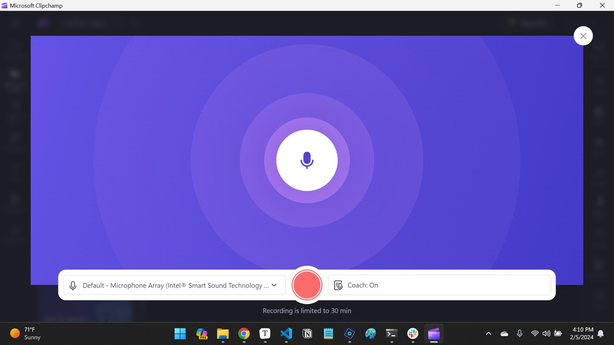Click the microphone icon in device selector
This screenshot has height=345, width=614.
tap(73, 285)
